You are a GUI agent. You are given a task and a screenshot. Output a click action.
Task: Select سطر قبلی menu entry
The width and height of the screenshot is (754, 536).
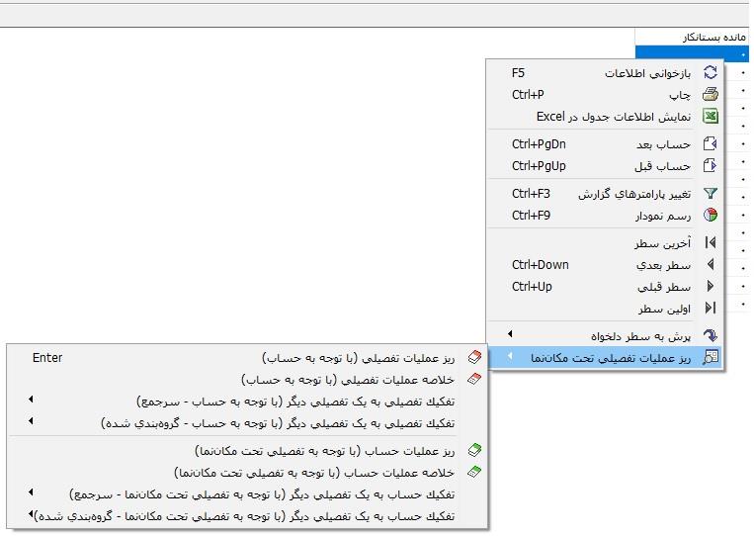point(662,287)
